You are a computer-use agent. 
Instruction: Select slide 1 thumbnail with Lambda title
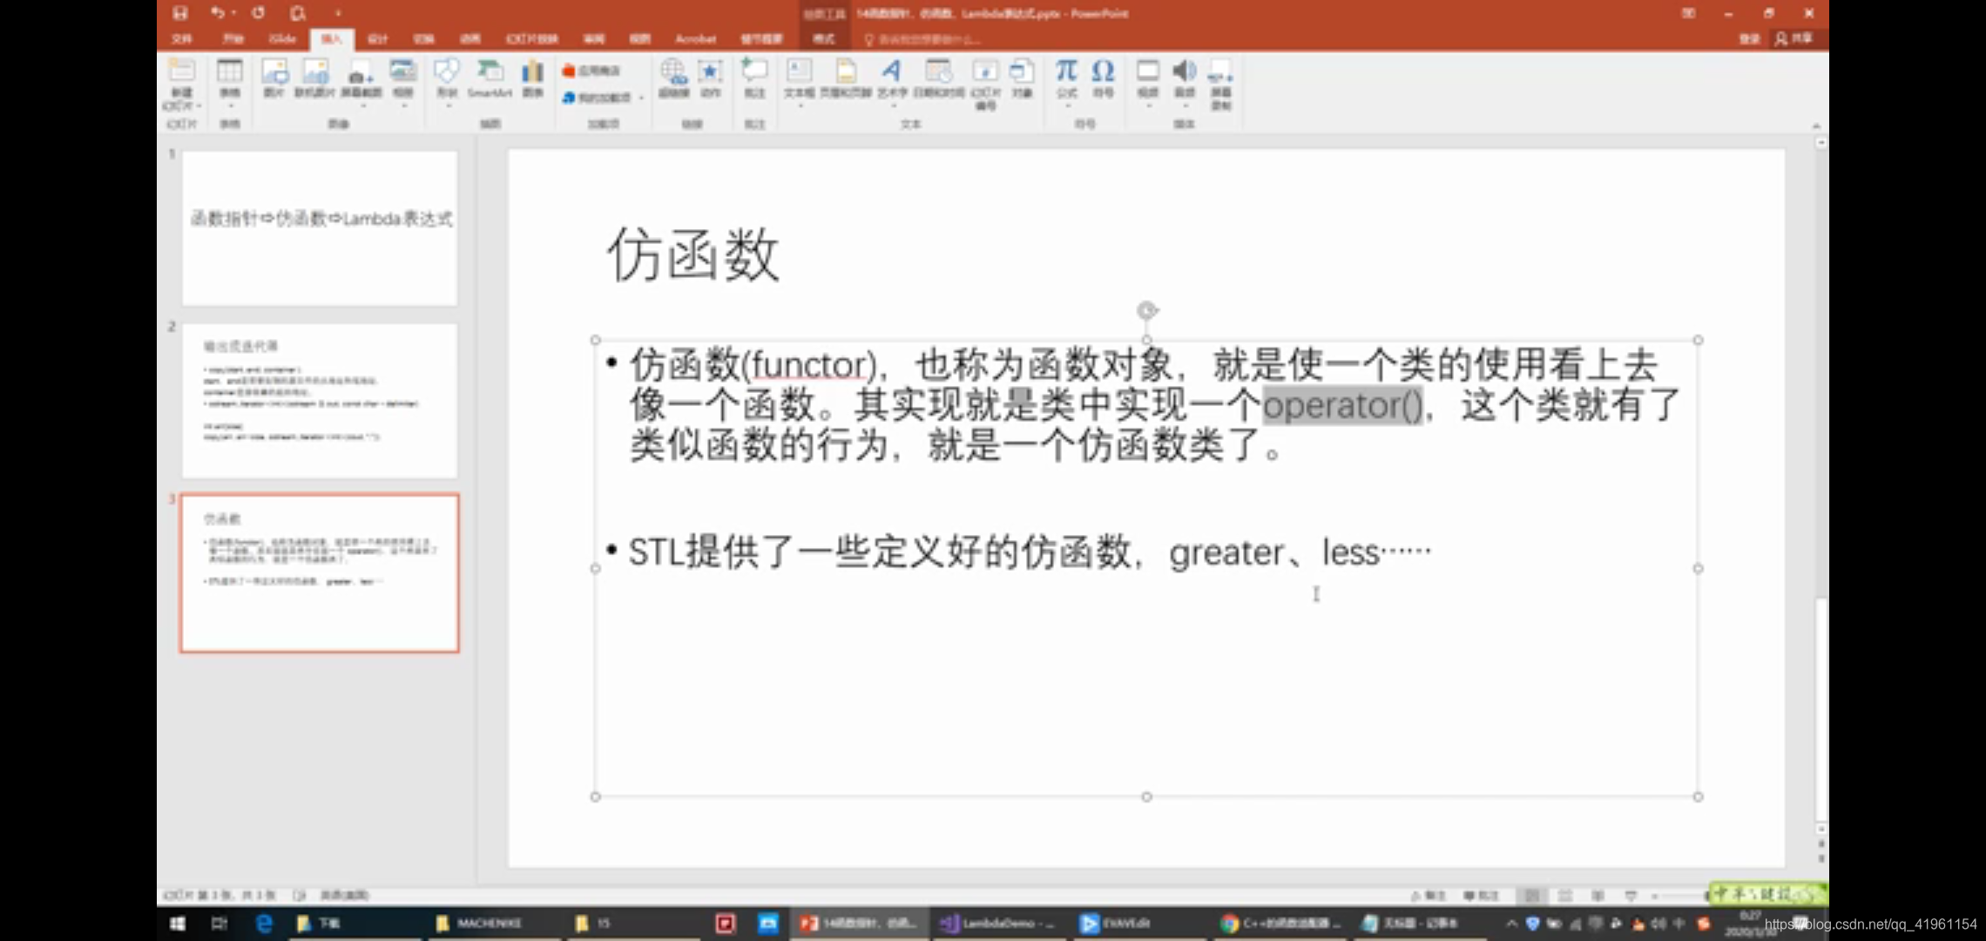pos(320,227)
